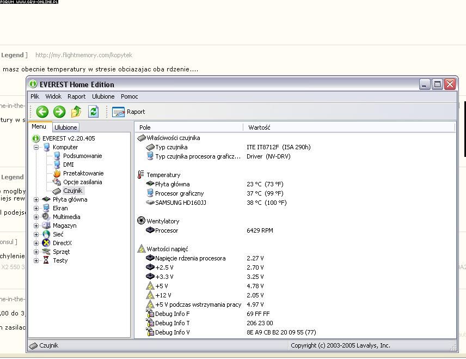The image size is (466, 359).
Task: Expand the Magazyn tree node
Action: pos(36,226)
